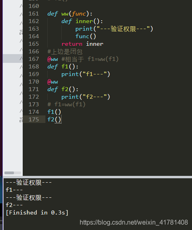Viewport: 192px width, 230px height.
Task: Click line number 167 in the gutter
Action: (x=34, y=59)
